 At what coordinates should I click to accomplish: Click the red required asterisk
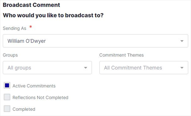tap(31, 28)
